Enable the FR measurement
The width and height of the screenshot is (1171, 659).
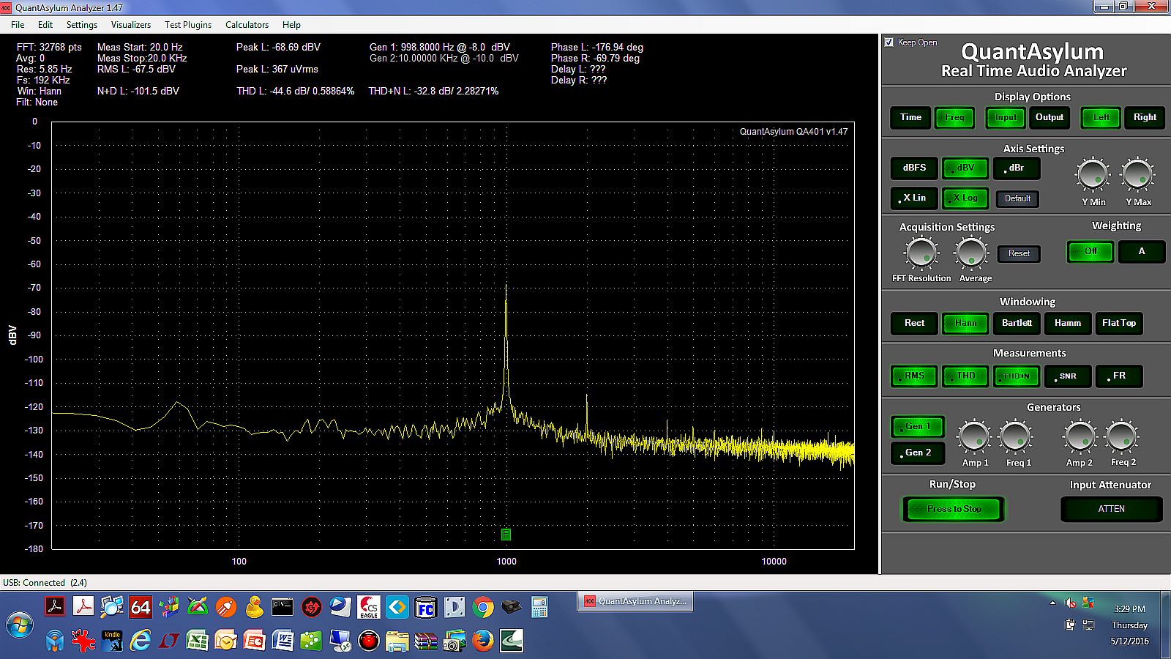pyautogui.click(x=1119, y=376)
